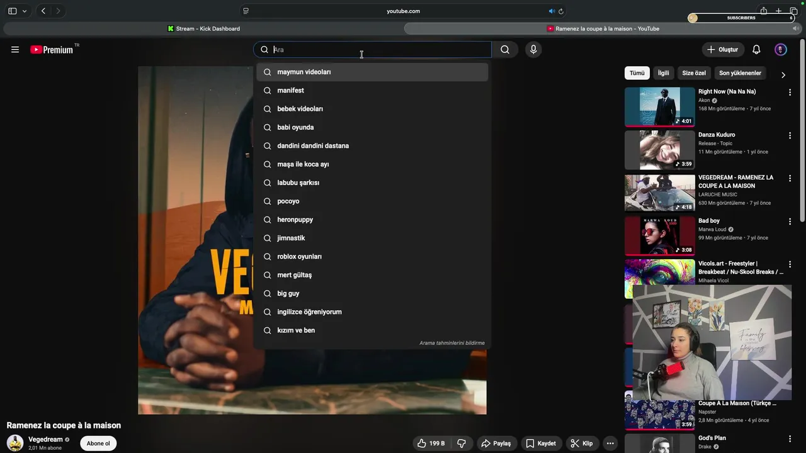Image resolution: width=806 pixels, height=453 pixels.
Task: Select the Size özel filter chip
Action: pos(694,73)
